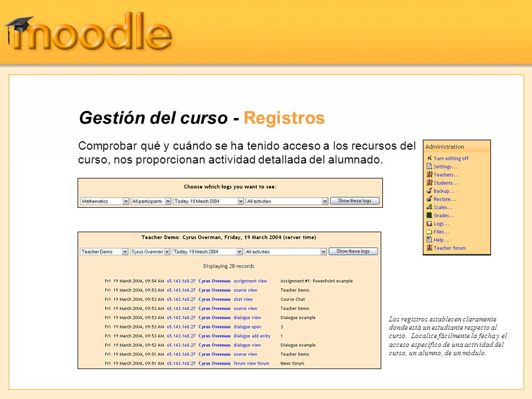The height and width of the screenshot is (399, 532).
Task: Click the yellow Files folder icon
Action: tap(429, 232)
